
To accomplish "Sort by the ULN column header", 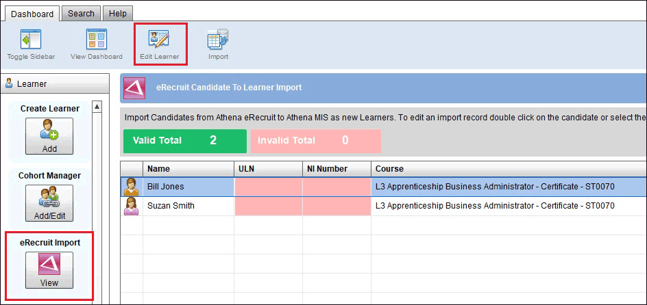I will [x=268, y=169].
